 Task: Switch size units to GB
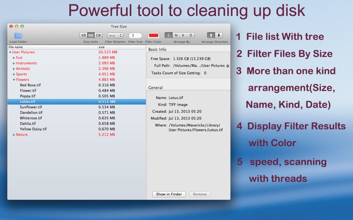click(98, 35)
